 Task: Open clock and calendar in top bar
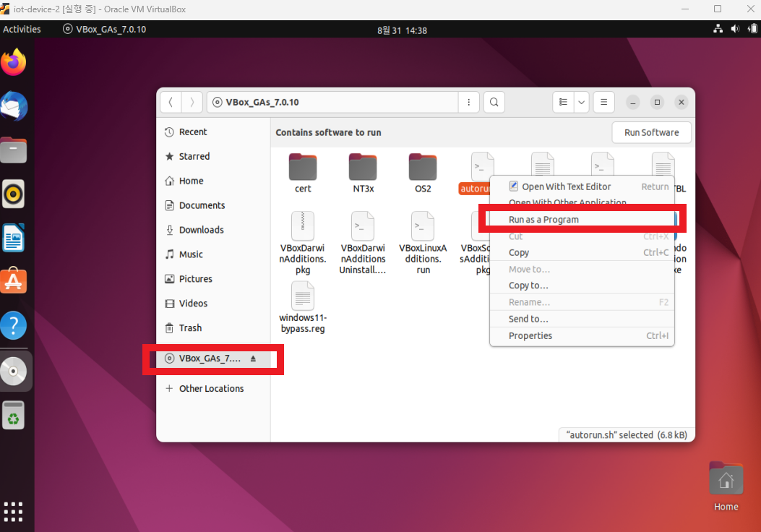402,30
